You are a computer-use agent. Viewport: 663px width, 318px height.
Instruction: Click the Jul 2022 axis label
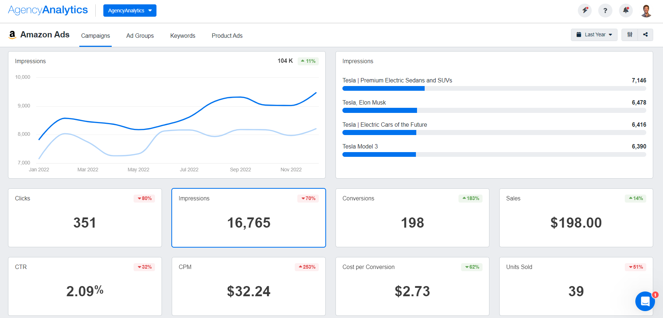click(x=189, y=170)
